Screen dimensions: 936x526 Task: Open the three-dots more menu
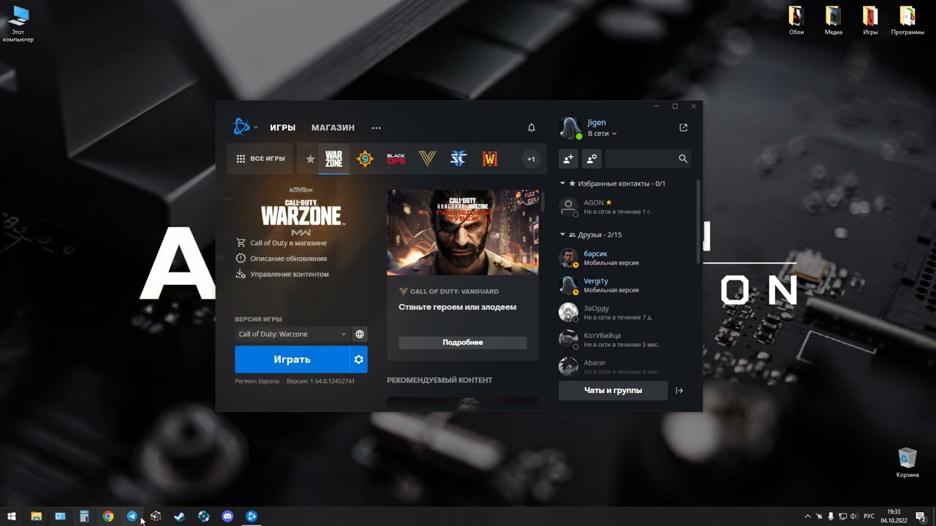[x=376, y=128]
